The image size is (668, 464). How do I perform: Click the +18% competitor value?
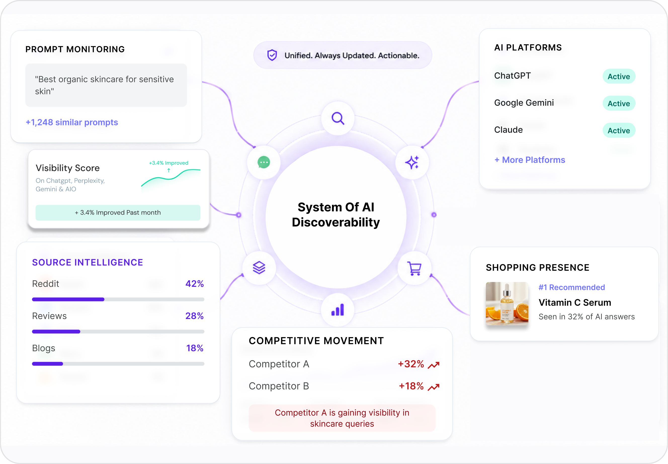point(411,386)
